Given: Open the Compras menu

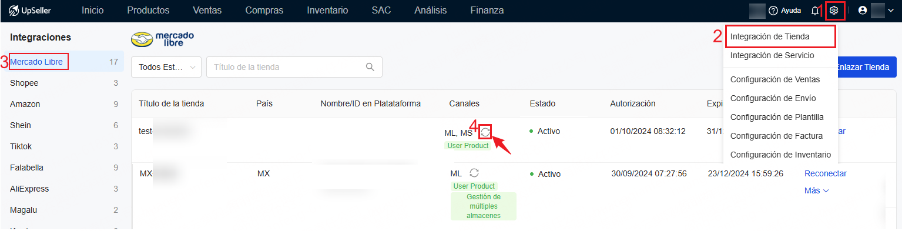Looking at the screenshot, I should tap(264, 10).
